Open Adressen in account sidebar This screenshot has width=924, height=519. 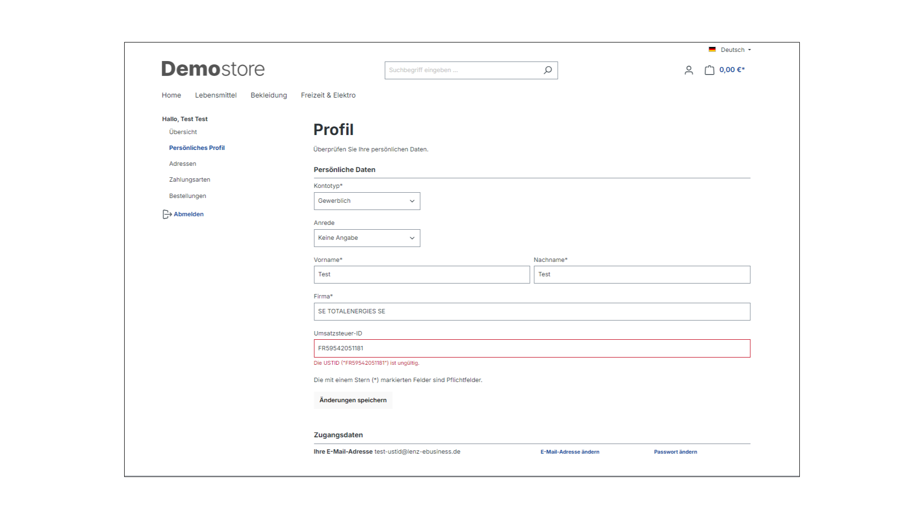[182, 164]
